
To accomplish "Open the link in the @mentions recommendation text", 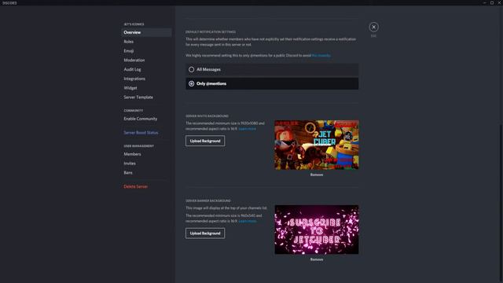I will [321, 56].
